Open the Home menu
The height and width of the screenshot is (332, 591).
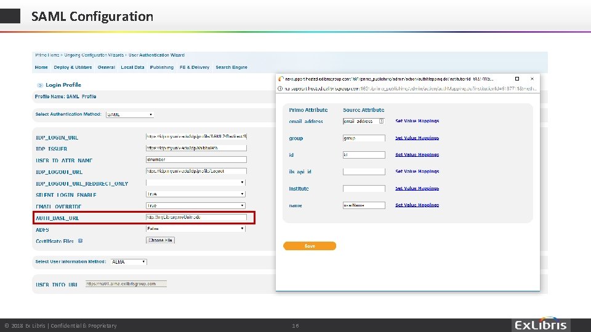tap(41, 68)
